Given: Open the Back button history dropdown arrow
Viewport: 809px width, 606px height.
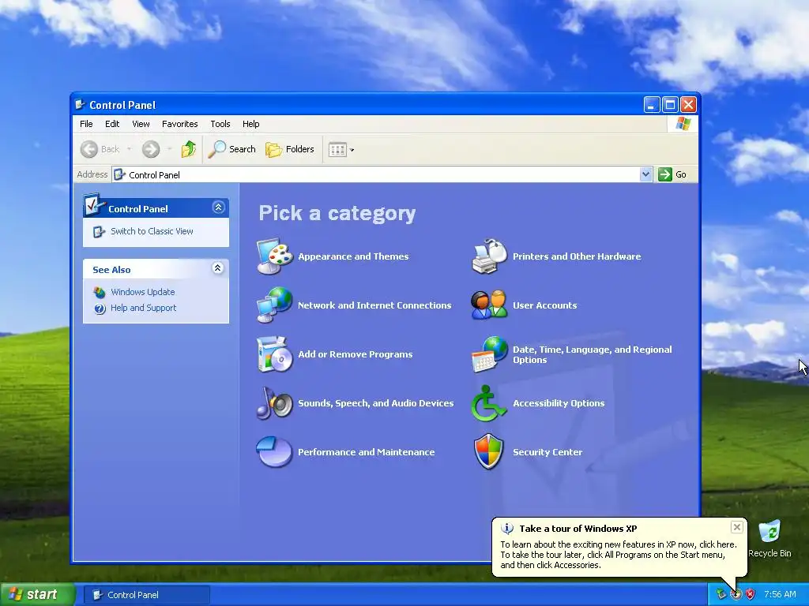Looking at the screenshot, I should tap(129, 149).
